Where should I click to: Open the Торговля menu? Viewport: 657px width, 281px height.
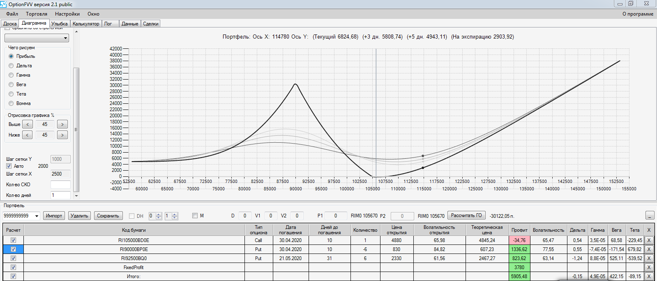tap(37, 14)
